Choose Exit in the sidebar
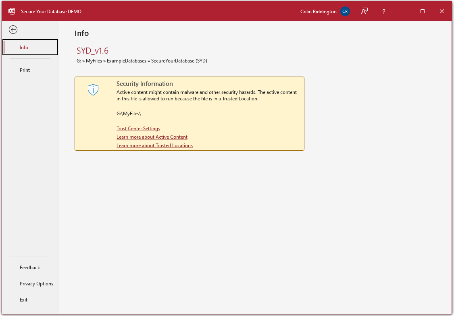This screenshot has height=316, width=454. pyautogui.click(x=30, y=300)
